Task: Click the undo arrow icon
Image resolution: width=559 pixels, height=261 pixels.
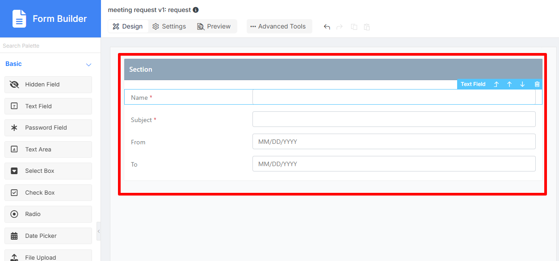Action: 327,27
